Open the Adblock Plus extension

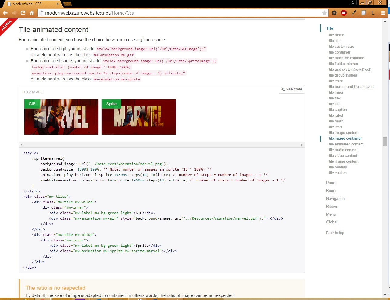pos(344,13)
